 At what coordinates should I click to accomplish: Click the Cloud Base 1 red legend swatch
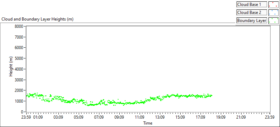coord(274,5)
